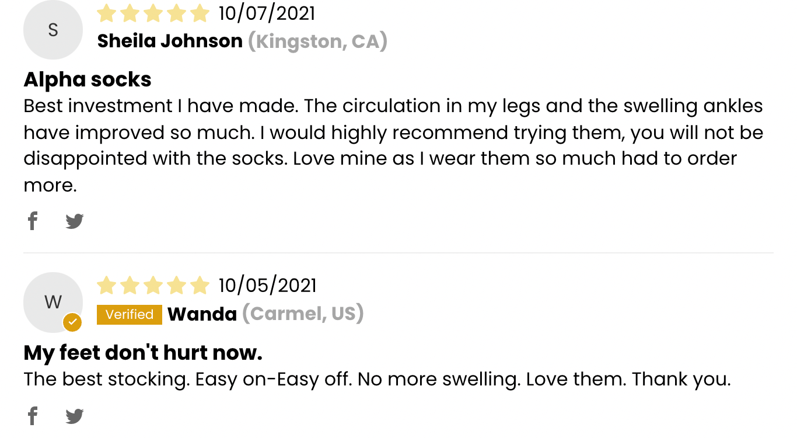Click the five-star rating on Wanda's review
The width and height of the screenshot is (797, 438).
[x=153, y=286]
